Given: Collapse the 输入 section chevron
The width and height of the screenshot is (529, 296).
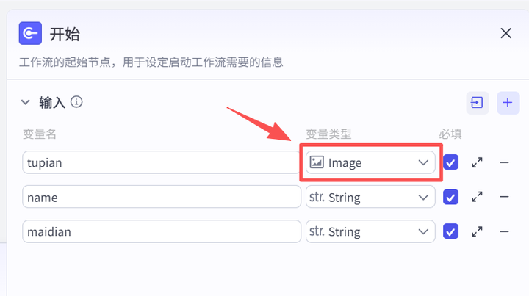Looking at the screenshot, I should (26, 102).
